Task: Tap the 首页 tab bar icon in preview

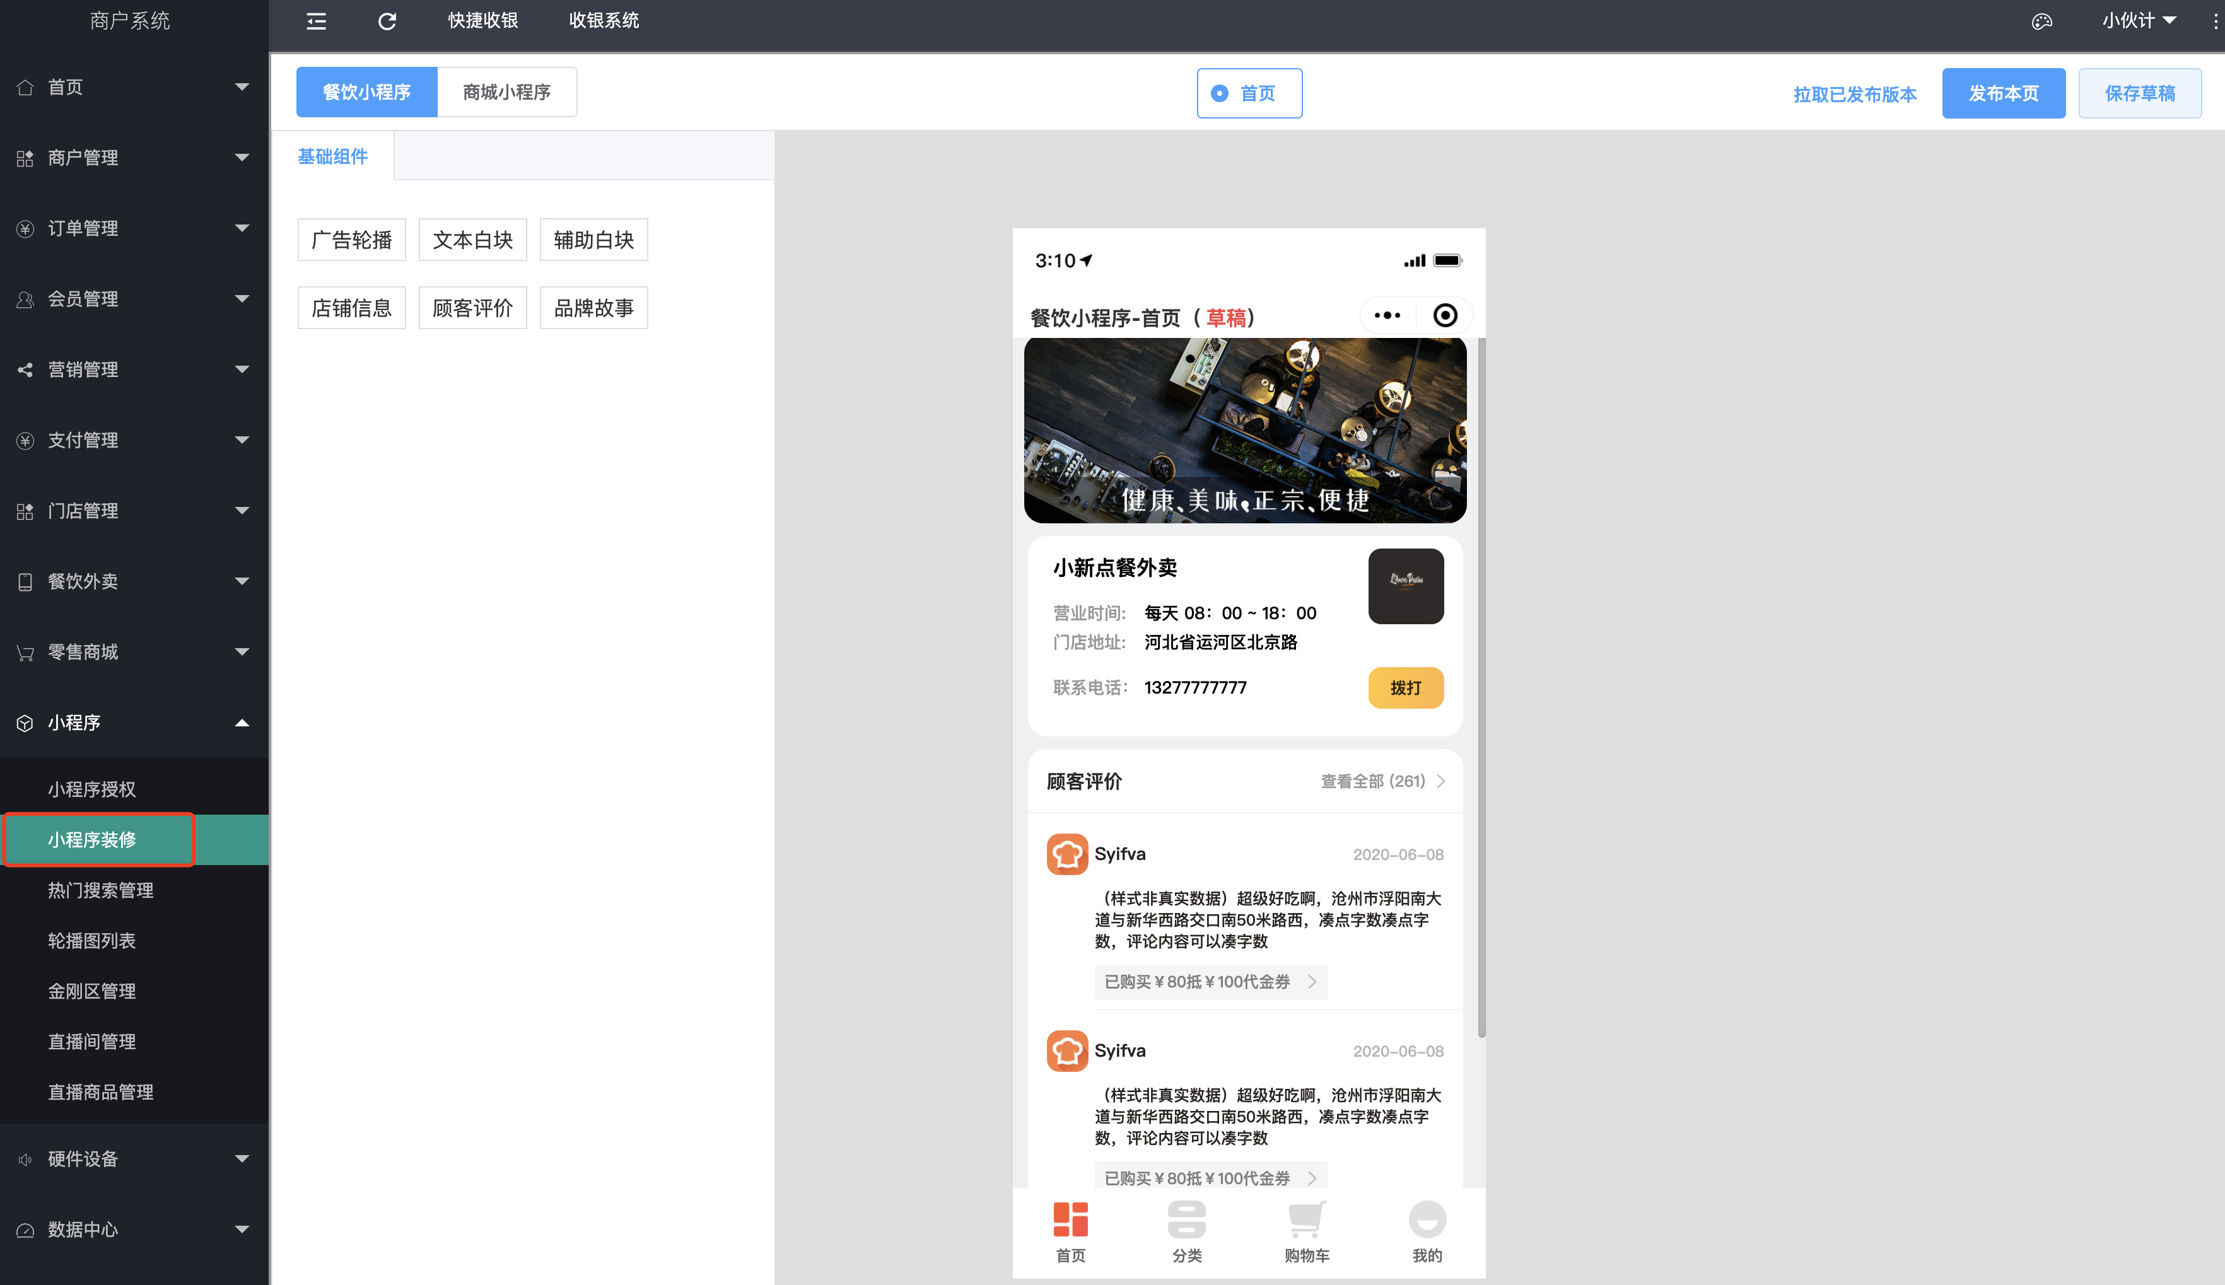Action: coord(1071,1219)
